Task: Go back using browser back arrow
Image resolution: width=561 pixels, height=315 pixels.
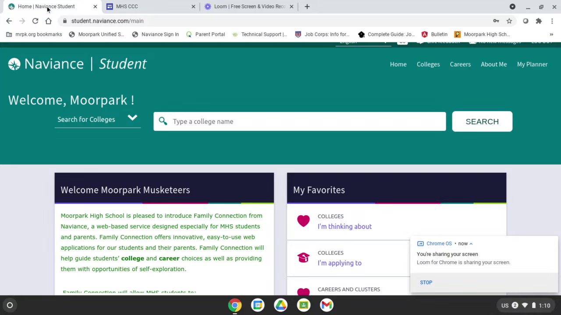Action: point(9,21)
